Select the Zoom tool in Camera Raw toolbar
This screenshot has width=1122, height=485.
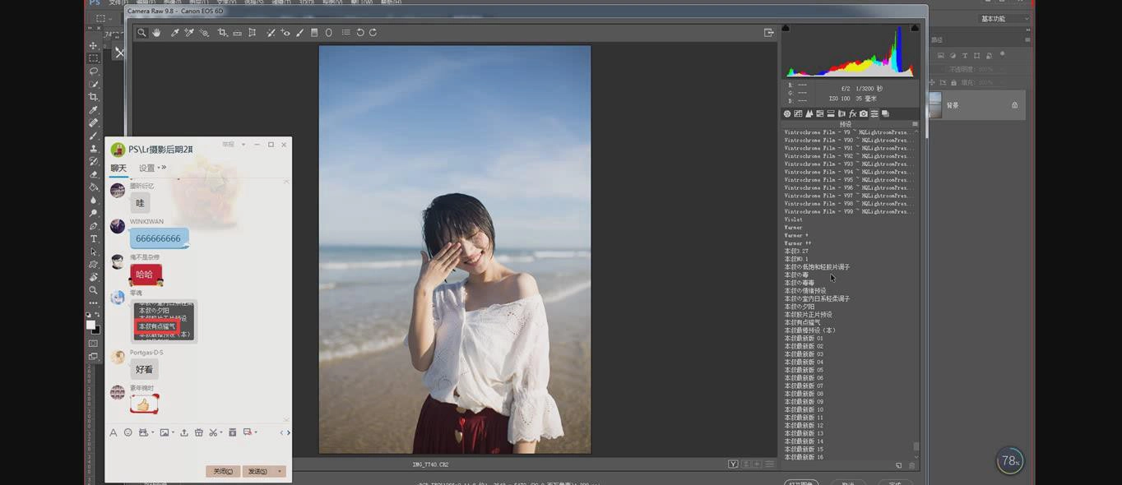[x=141, y=33]
